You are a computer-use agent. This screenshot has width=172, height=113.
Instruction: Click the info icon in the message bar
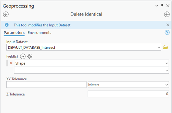pyautogui.click(x=7, y=25)
